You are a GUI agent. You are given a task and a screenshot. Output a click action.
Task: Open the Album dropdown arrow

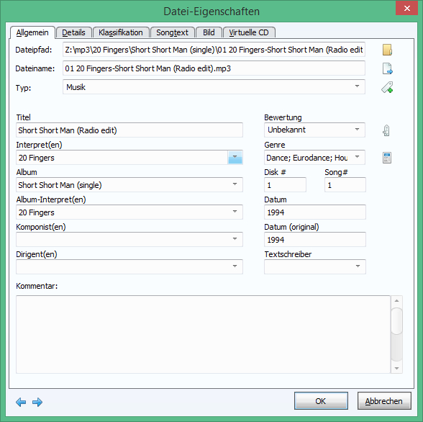[x=235, y=184]
